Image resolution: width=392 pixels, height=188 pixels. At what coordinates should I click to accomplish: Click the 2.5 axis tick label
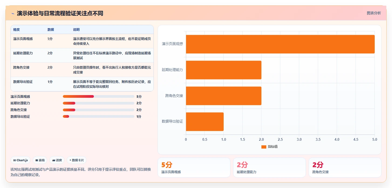coord(280,140)
